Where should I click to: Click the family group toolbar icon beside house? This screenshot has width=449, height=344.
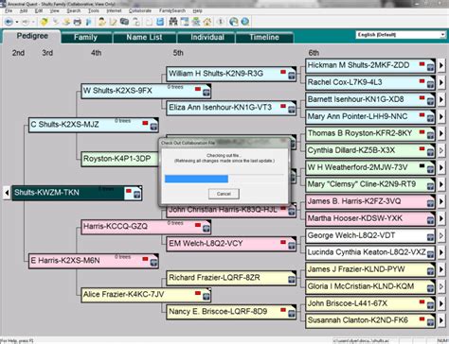pyautogui.click(x=196, y=22)
